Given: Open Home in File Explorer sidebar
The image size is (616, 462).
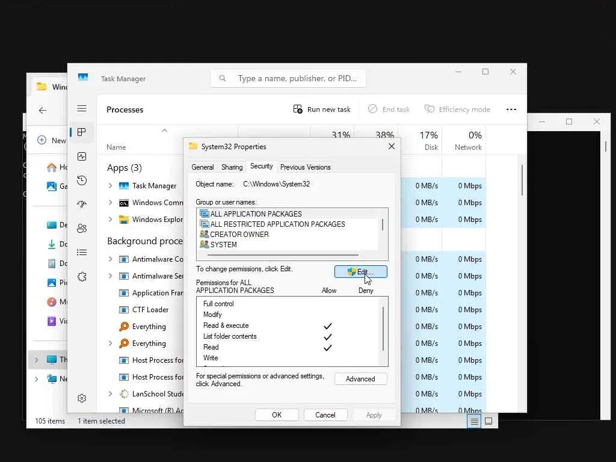Looking at the screenshot, I should point(57,167).
